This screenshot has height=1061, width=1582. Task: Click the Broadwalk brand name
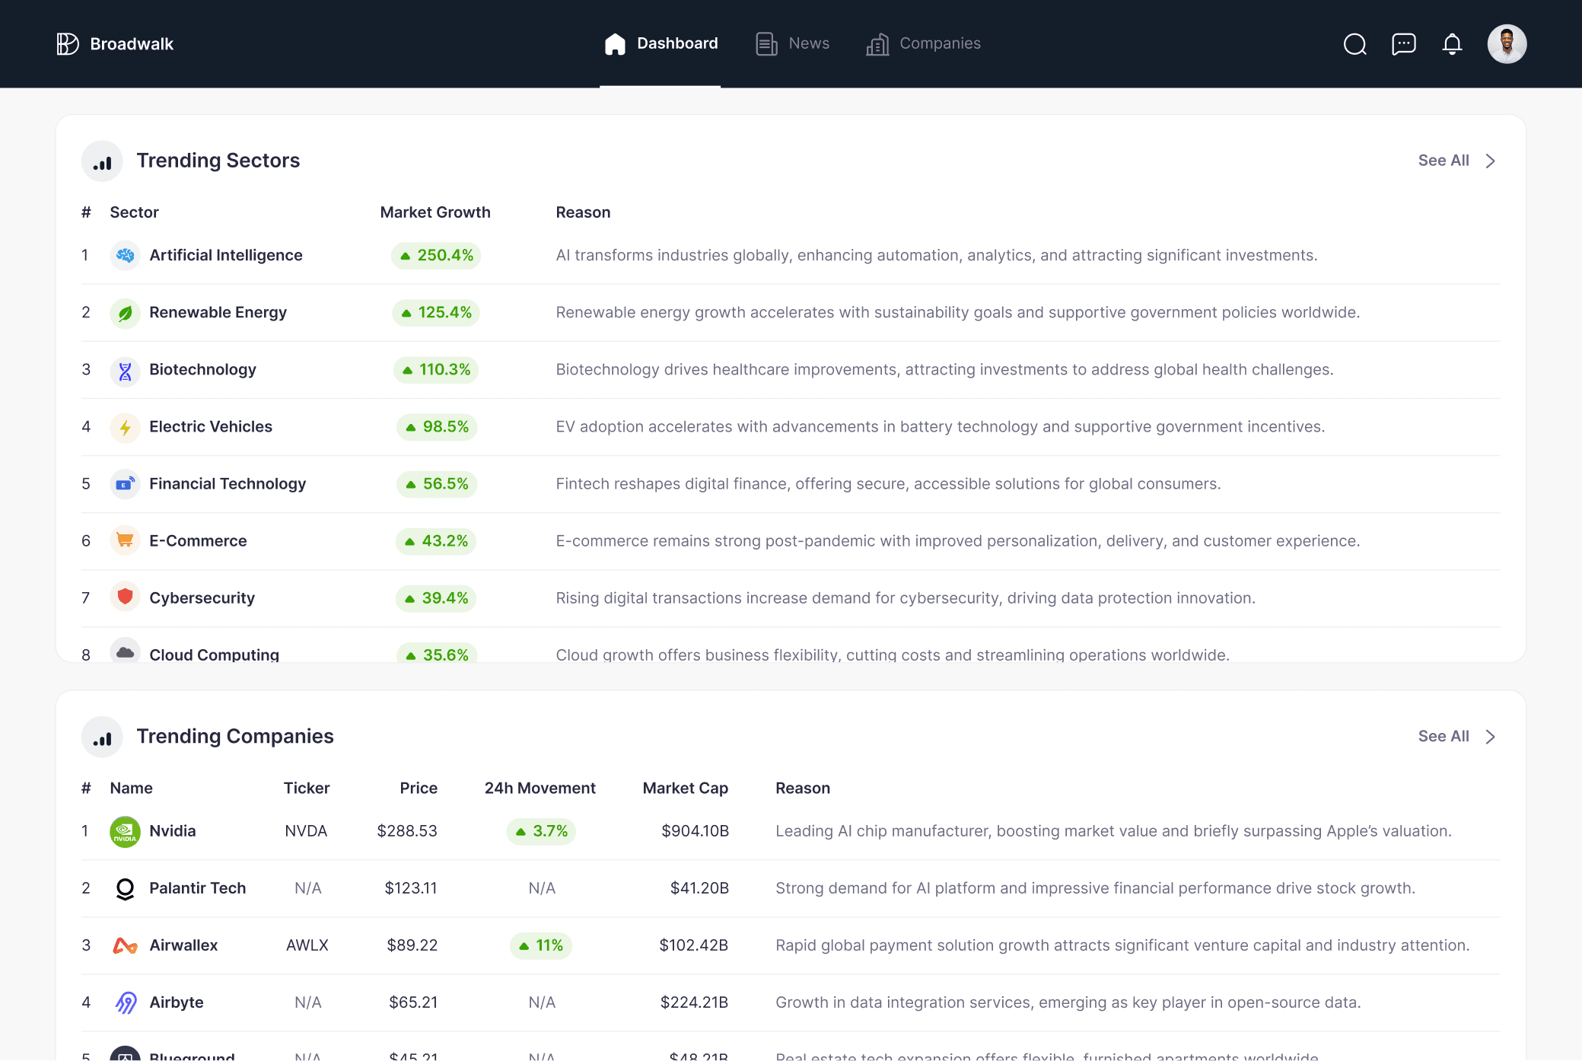pos(132,44)
